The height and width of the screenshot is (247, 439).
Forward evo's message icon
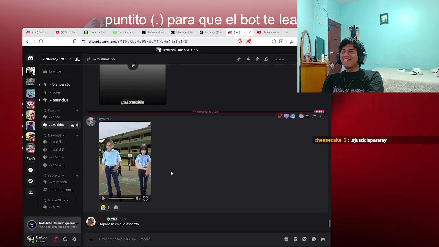coord(314,116)
